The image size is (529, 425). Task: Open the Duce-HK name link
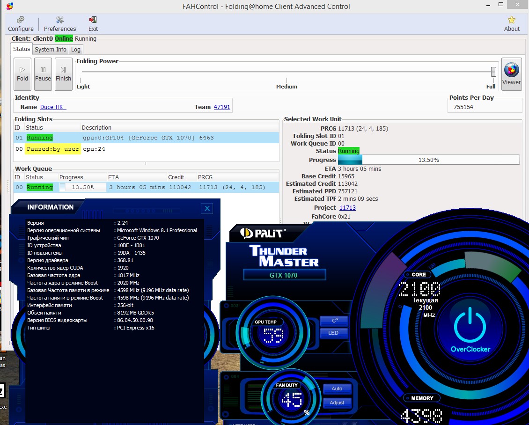[x=53, y=107]
